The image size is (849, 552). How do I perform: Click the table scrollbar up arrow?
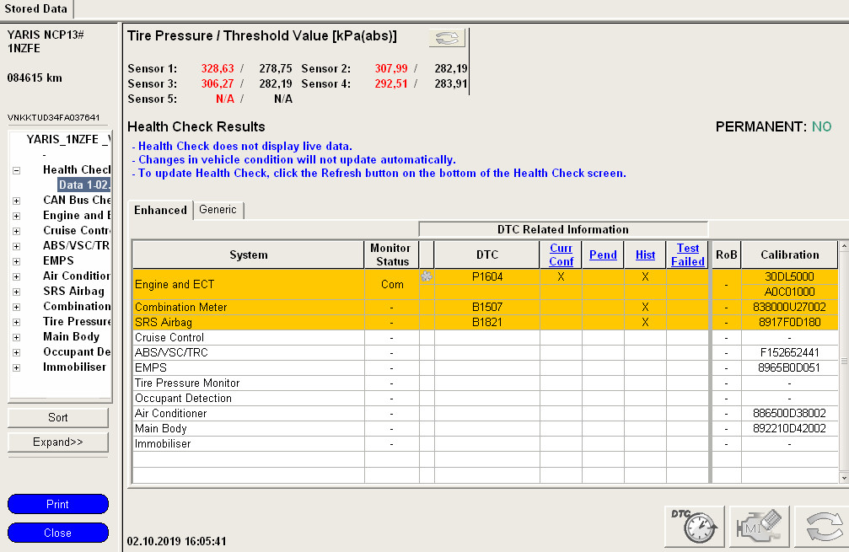pyautogui.click(x=843, y=247)
